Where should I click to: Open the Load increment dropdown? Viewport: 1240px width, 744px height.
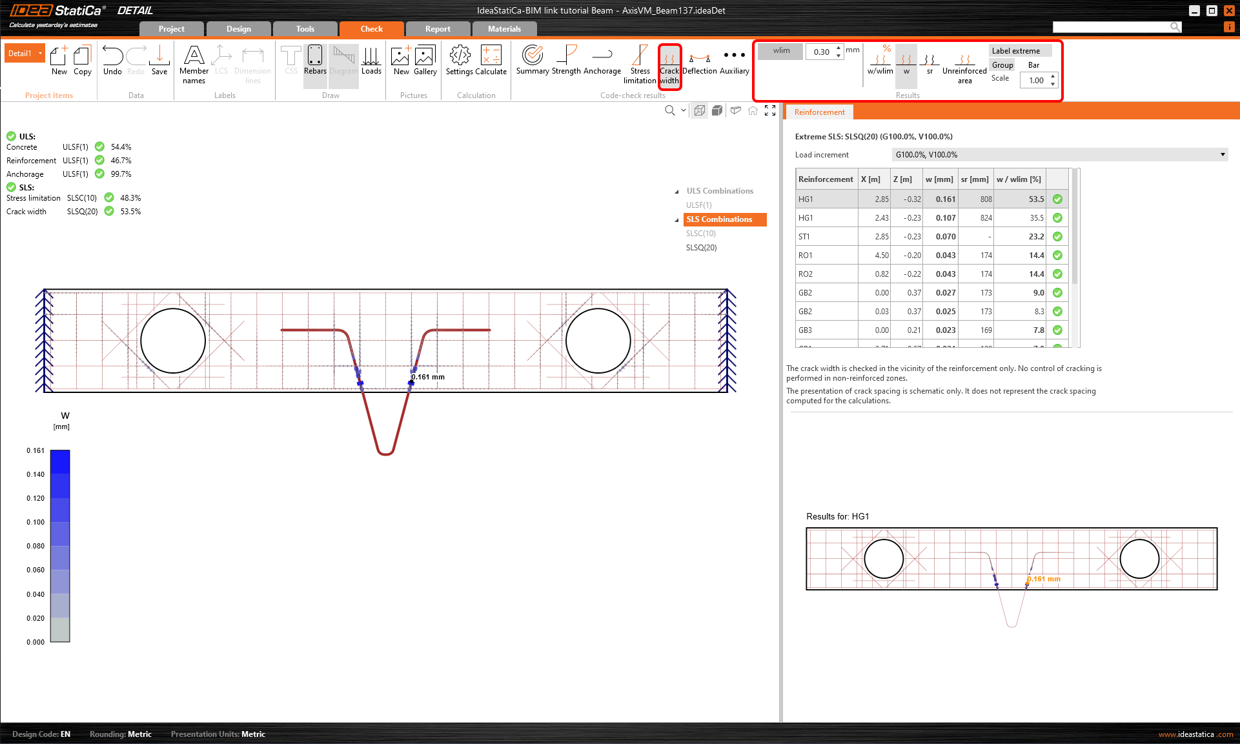(x=1222, y=155)
